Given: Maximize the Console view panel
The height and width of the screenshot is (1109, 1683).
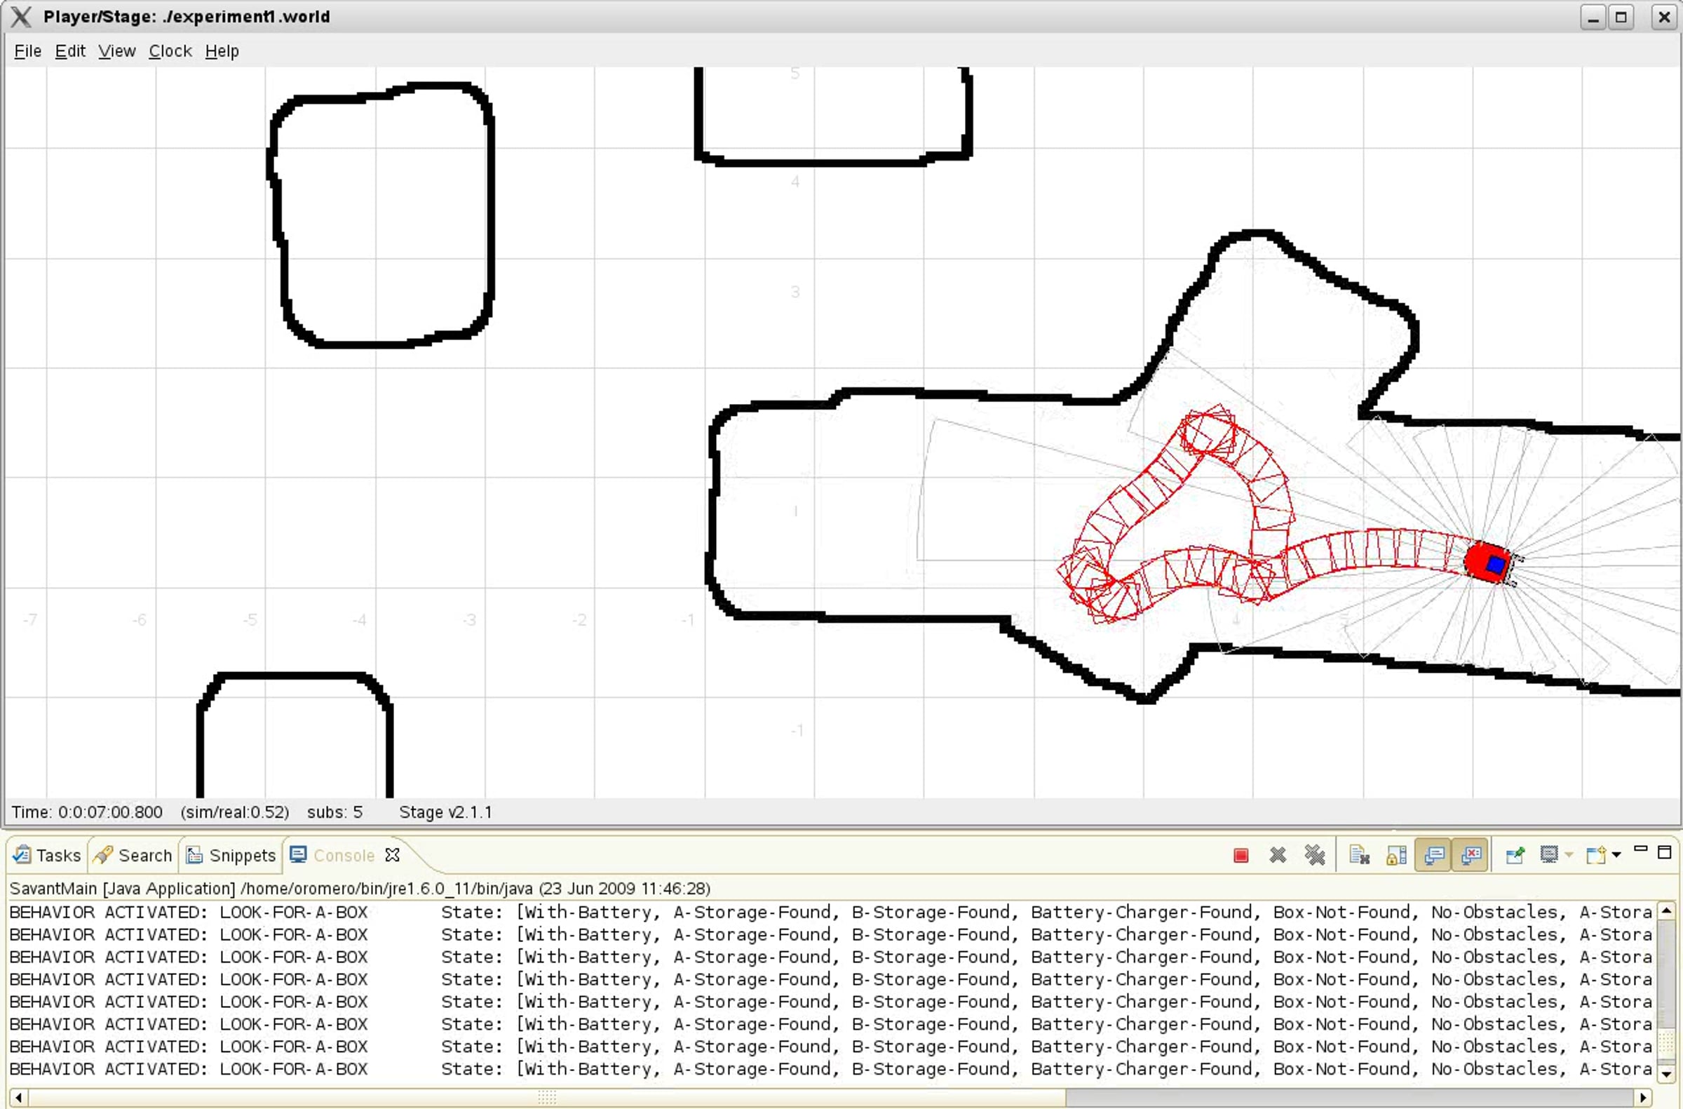Looking at the screenshot, I should tap(1665, 852).
